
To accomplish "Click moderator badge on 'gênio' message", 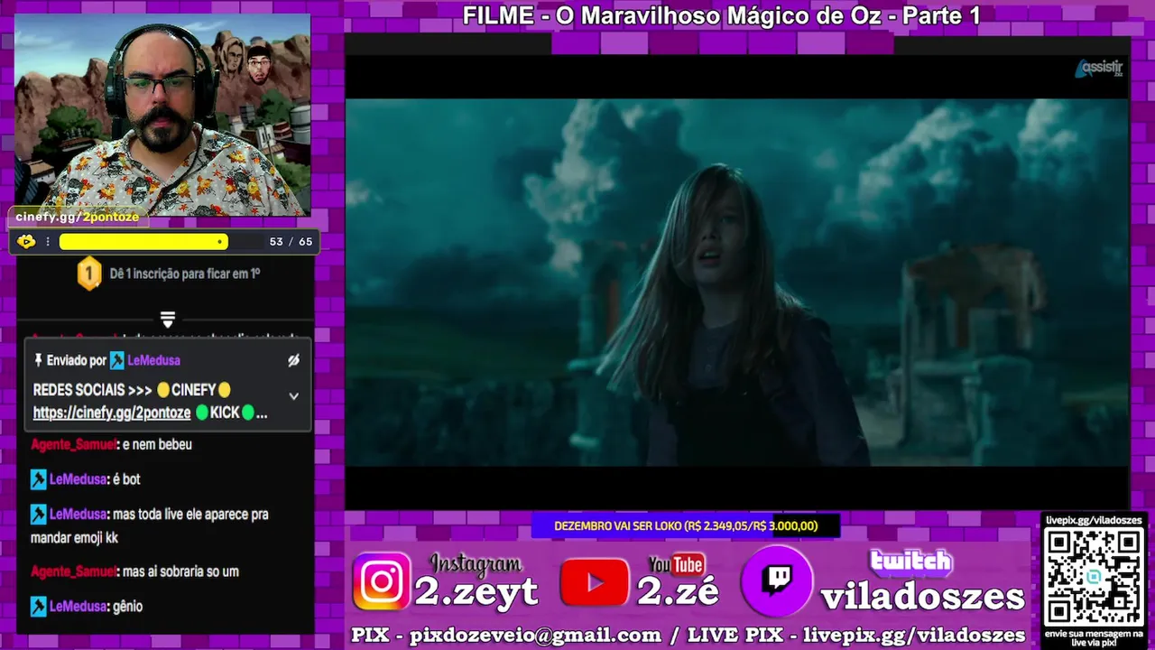I will click(x=38, y=607).
